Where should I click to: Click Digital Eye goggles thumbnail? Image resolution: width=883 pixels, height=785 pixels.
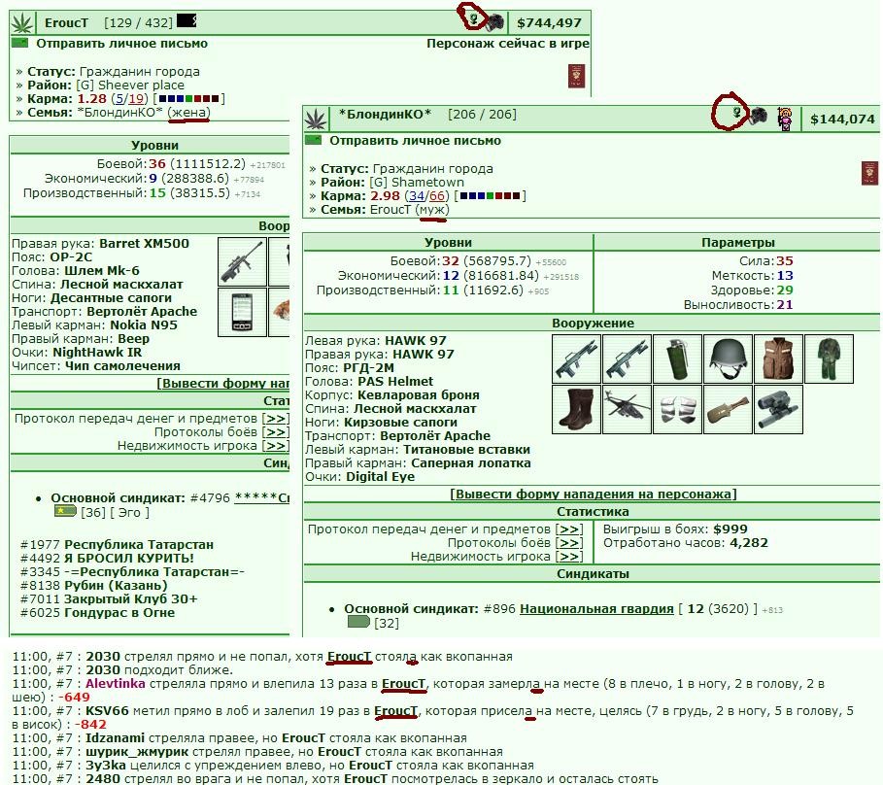(x=778, y=409)
